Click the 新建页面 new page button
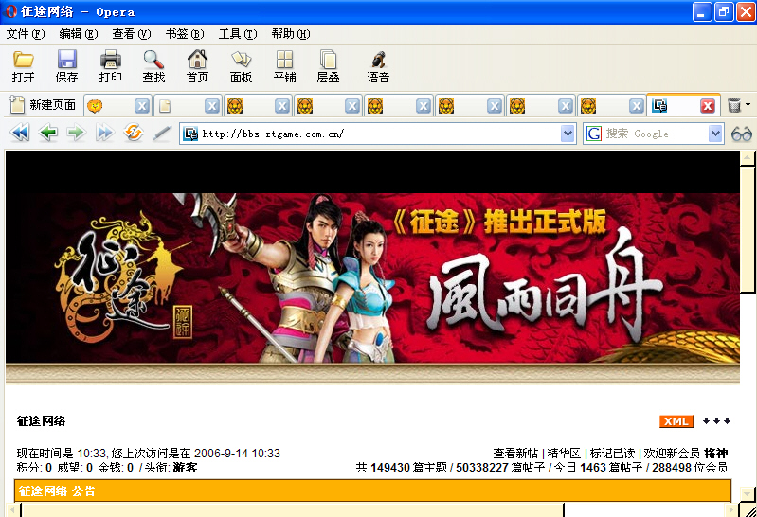Screen dimensions: 757x517 coord(44,105)
